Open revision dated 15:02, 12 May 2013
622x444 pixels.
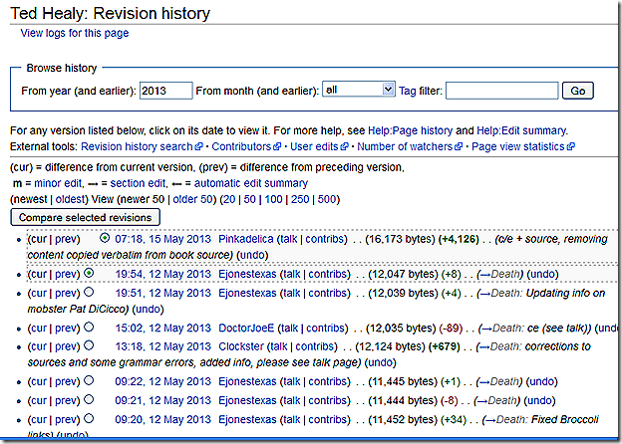click(163, 329)
